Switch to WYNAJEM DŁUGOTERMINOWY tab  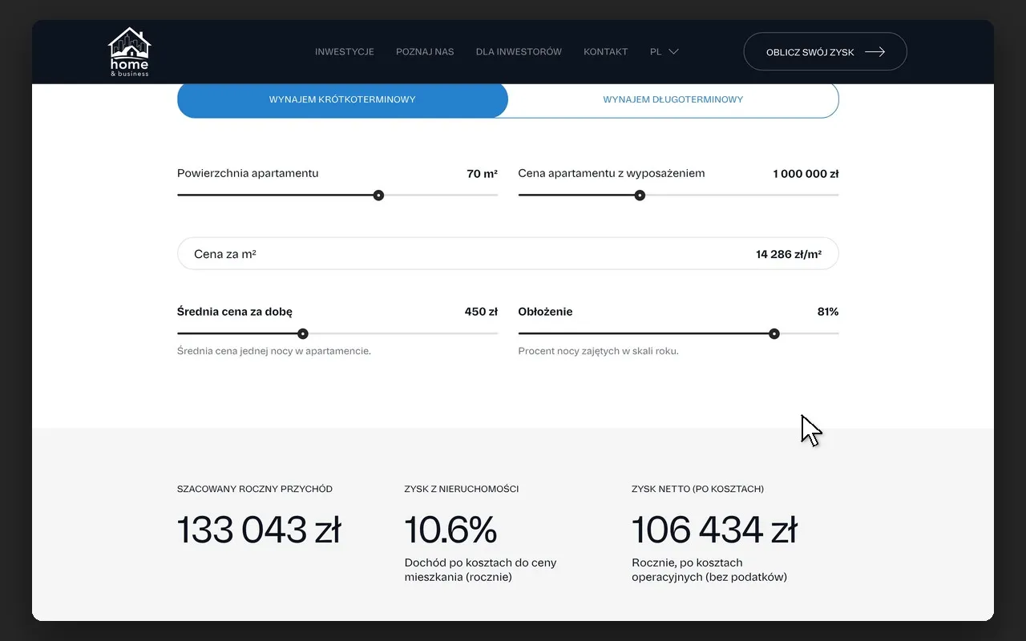(673, 100)
